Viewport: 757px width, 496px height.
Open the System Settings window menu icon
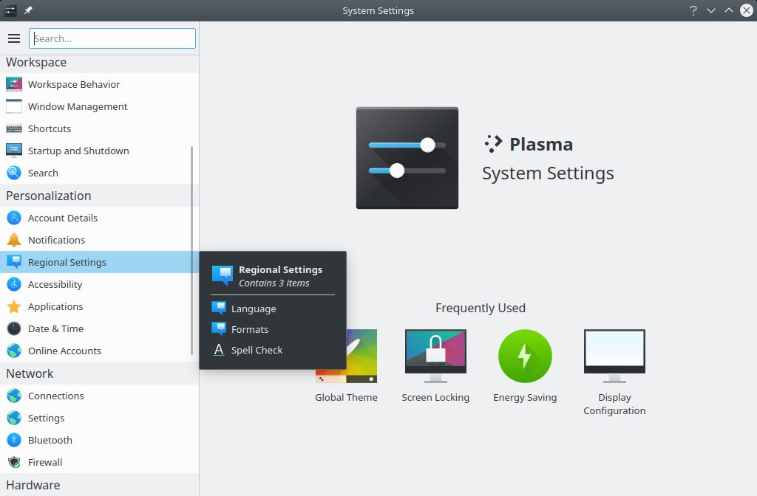(10, 10)
